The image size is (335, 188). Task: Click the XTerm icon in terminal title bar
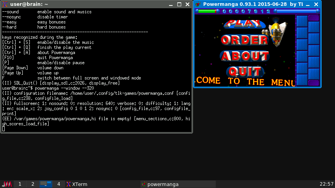(5, 4)
